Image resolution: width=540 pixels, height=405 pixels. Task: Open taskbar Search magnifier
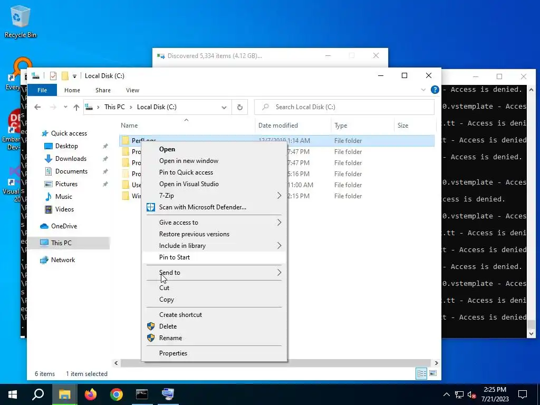tap(38, 394)
